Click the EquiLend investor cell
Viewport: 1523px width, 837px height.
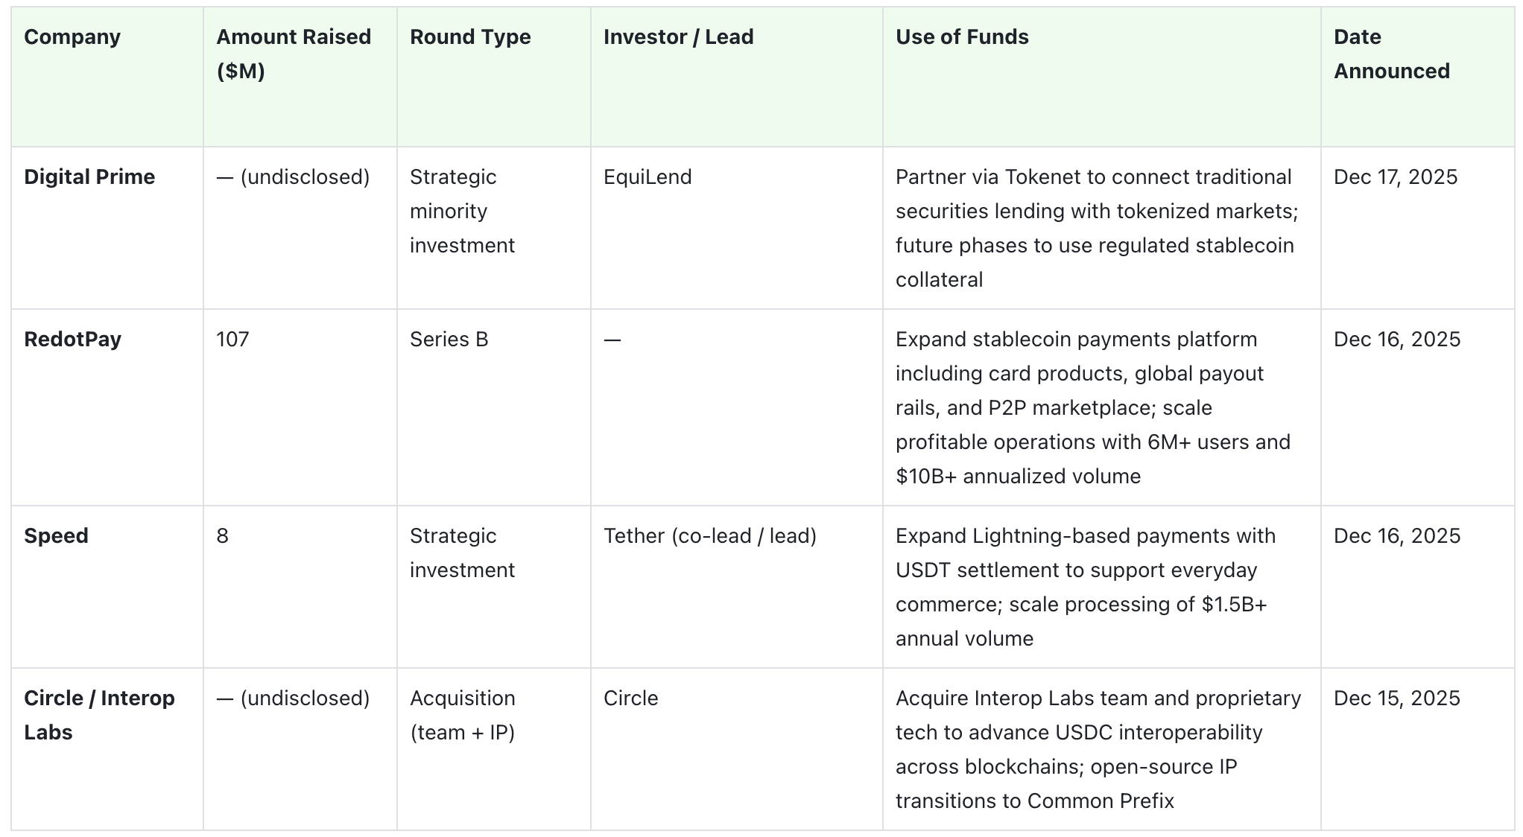coord(647,177)
